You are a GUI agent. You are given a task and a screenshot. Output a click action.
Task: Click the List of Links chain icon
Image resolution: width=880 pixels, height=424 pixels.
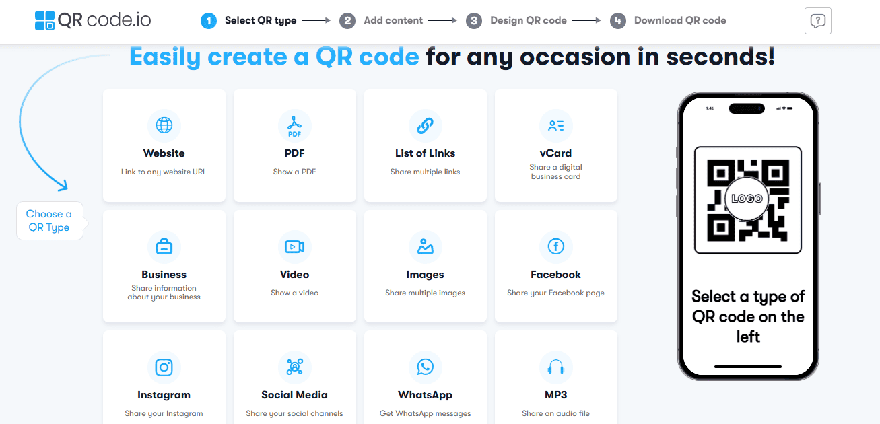(426, 125)
